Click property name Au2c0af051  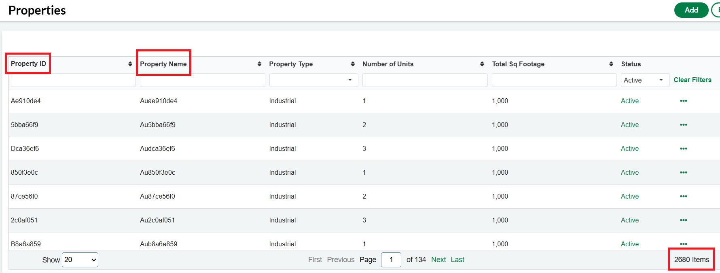[157, 220]
